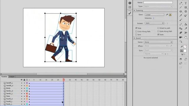Click the fill color swatch

coord(185,51)
